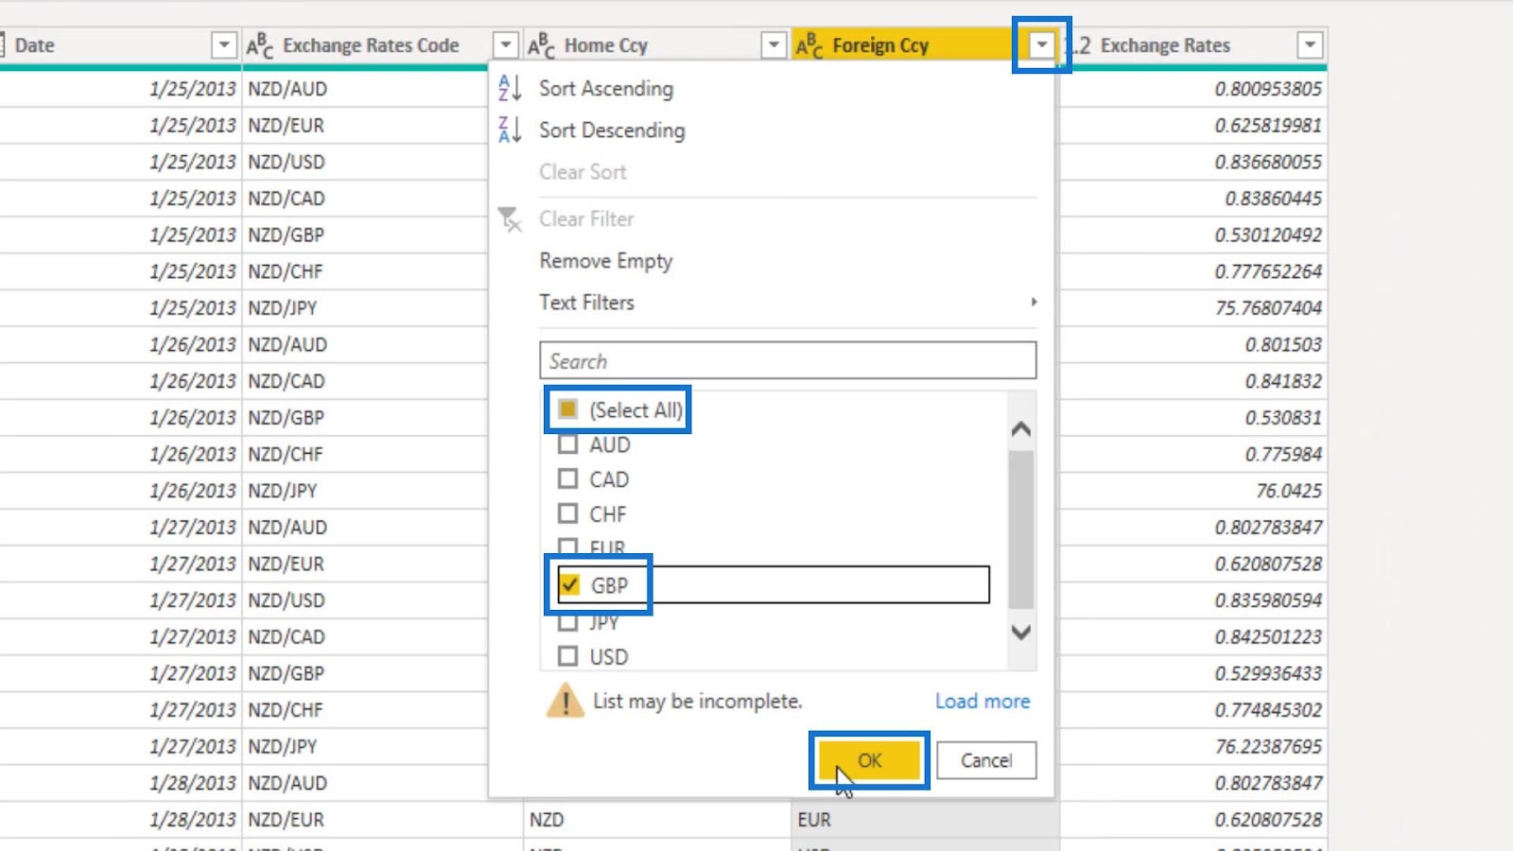This screenshot has width=1513, height=851.
Task: Click the scroll up arrow in the values list
Action: 1021,429
